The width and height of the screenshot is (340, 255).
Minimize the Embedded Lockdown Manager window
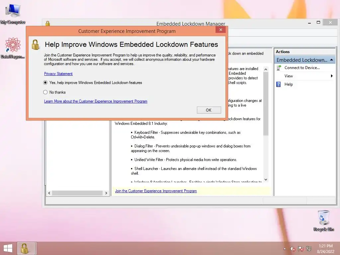click(309, 23)
